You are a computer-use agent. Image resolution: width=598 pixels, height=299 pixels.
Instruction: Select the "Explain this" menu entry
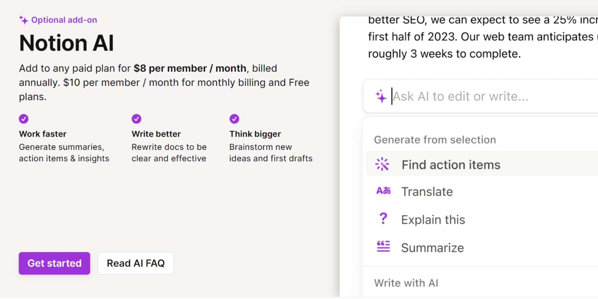433,219
